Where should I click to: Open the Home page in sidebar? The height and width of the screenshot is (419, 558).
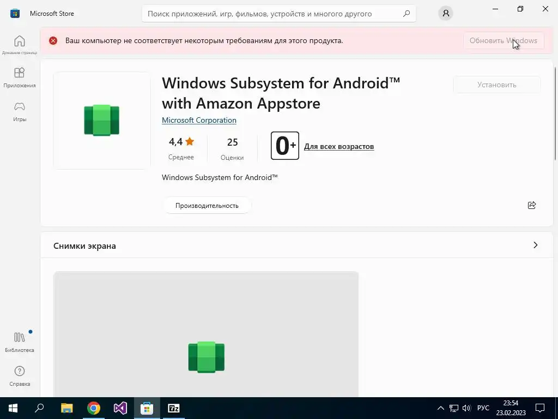[20, 45]
